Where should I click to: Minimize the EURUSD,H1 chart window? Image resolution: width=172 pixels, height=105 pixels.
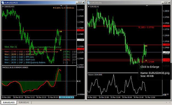(x=163, y=2)
